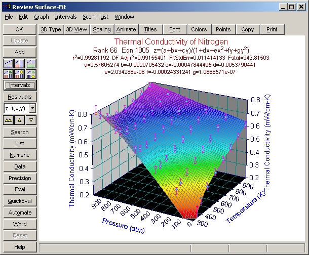Toggle the Residuals display button
This screenshot has width=309, height=255.
coord(19,97)
